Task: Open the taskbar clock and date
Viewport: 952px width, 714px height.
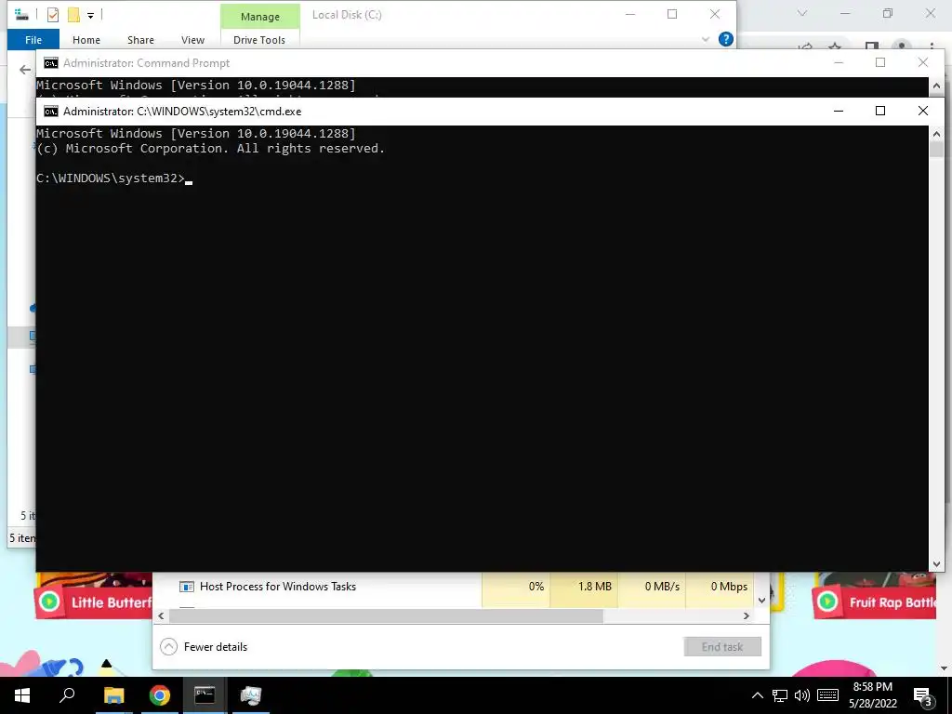Action: pyautogui.click(x=872, y=695)
